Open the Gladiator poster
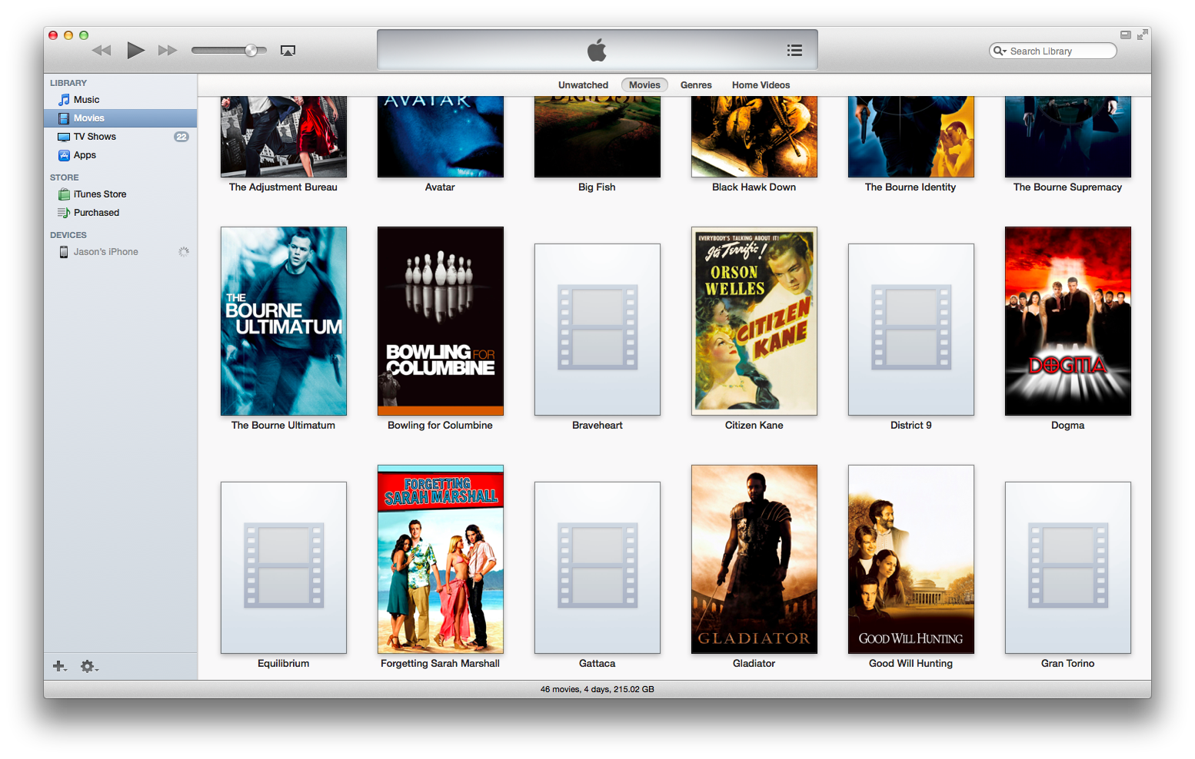 point(754,559)
